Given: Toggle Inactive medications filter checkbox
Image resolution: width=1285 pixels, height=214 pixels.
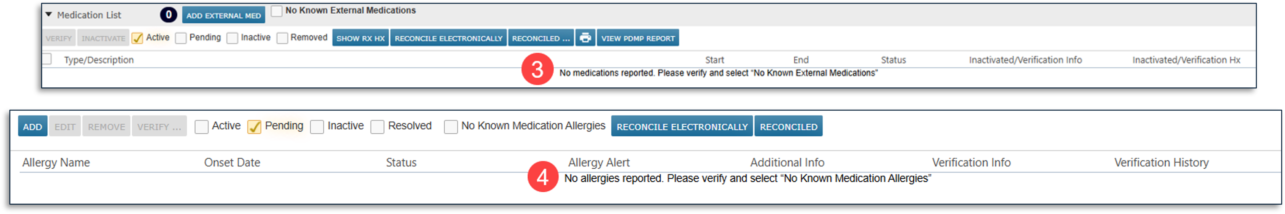Looking at the screenshot, I should 233,38.
